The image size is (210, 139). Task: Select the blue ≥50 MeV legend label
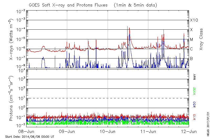(x=195, y=104)
